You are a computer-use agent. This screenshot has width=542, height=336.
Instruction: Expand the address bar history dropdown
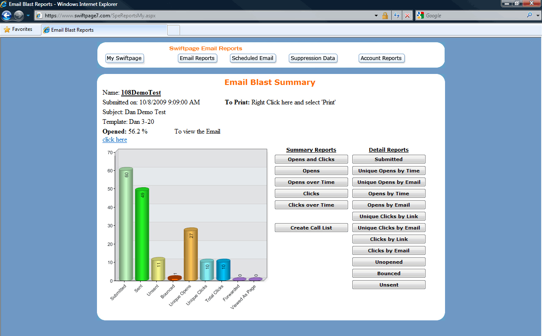[x=376, y=16]
